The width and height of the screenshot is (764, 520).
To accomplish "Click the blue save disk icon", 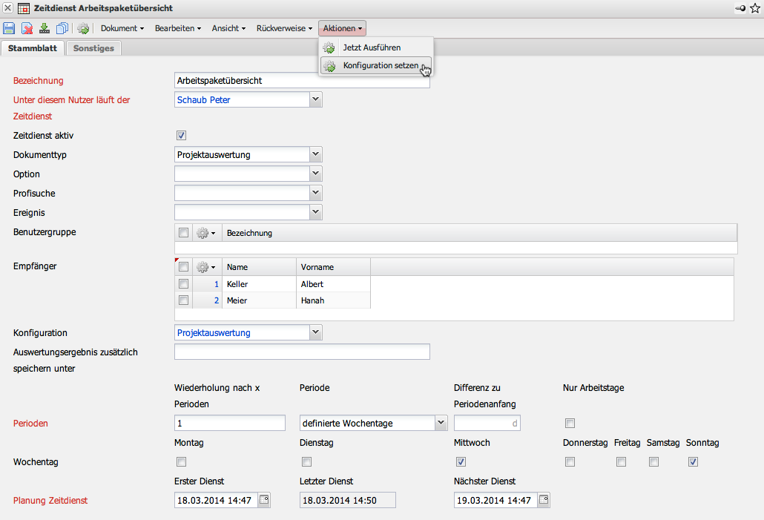I will coord(9,28).
